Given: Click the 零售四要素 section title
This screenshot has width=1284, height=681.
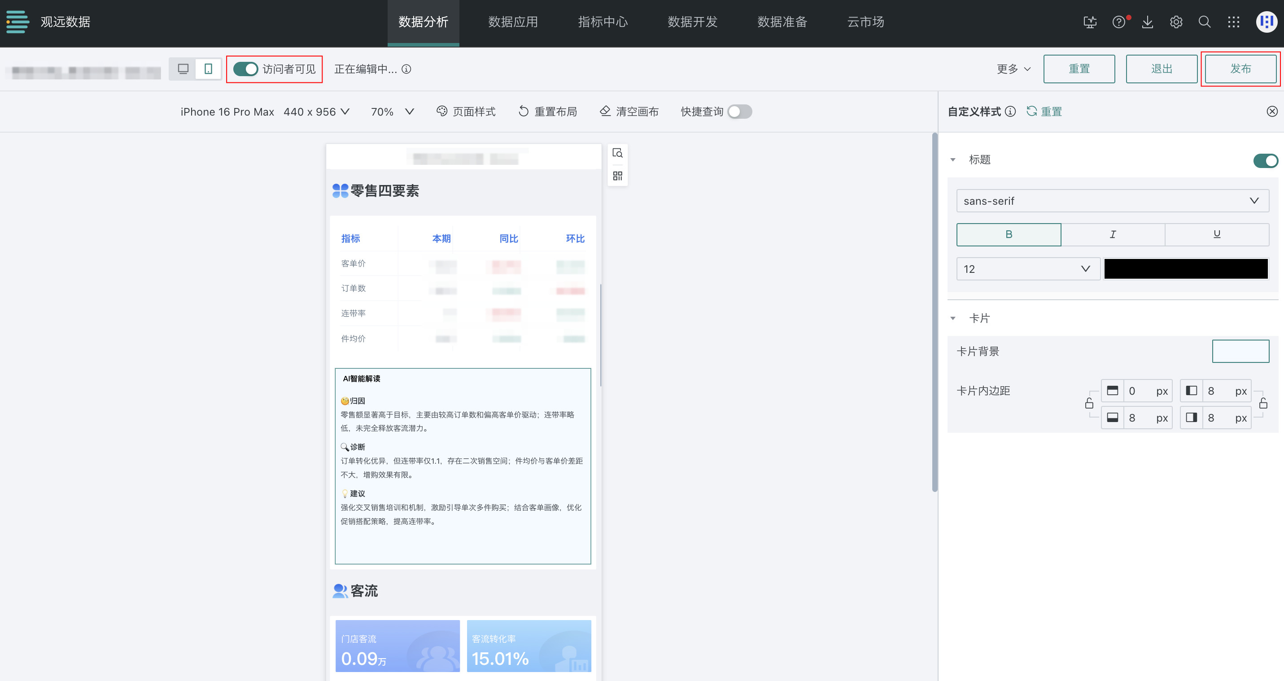Looking at the screenshot, I should (384, 191).
